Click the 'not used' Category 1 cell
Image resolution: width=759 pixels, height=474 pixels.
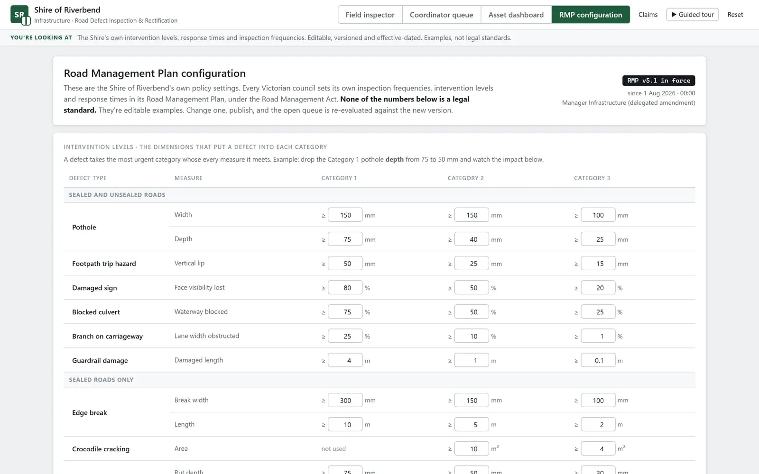click(333, 449)
